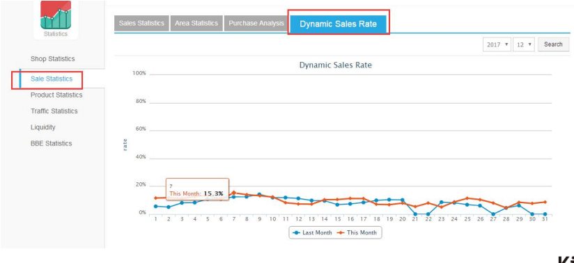This screenshot has height=263, width=574.
Task: Switch to the Area Statistics tab
Action: point(196,23)
